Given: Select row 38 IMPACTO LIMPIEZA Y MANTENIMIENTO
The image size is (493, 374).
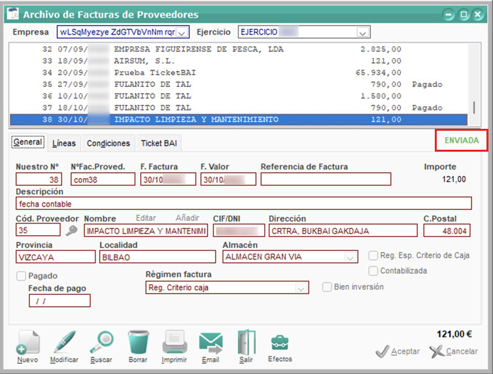Looking at the screenshot, I should tap(239, 120).
